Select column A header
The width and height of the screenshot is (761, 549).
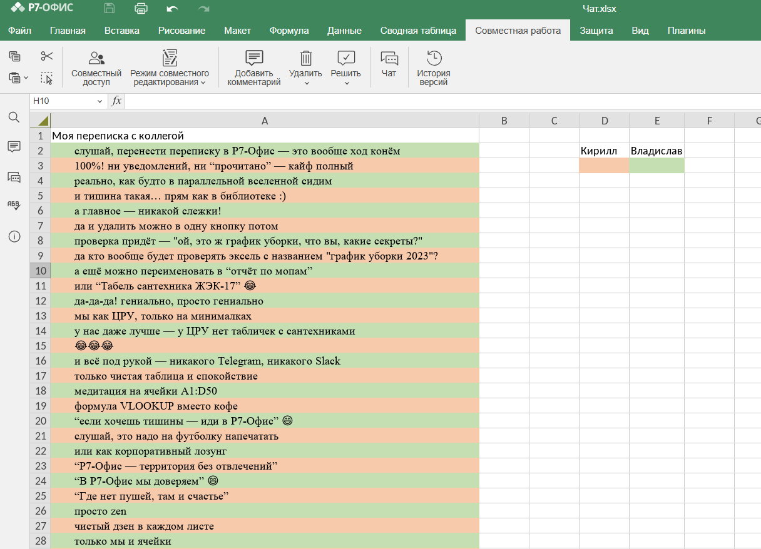coord(265,121)
